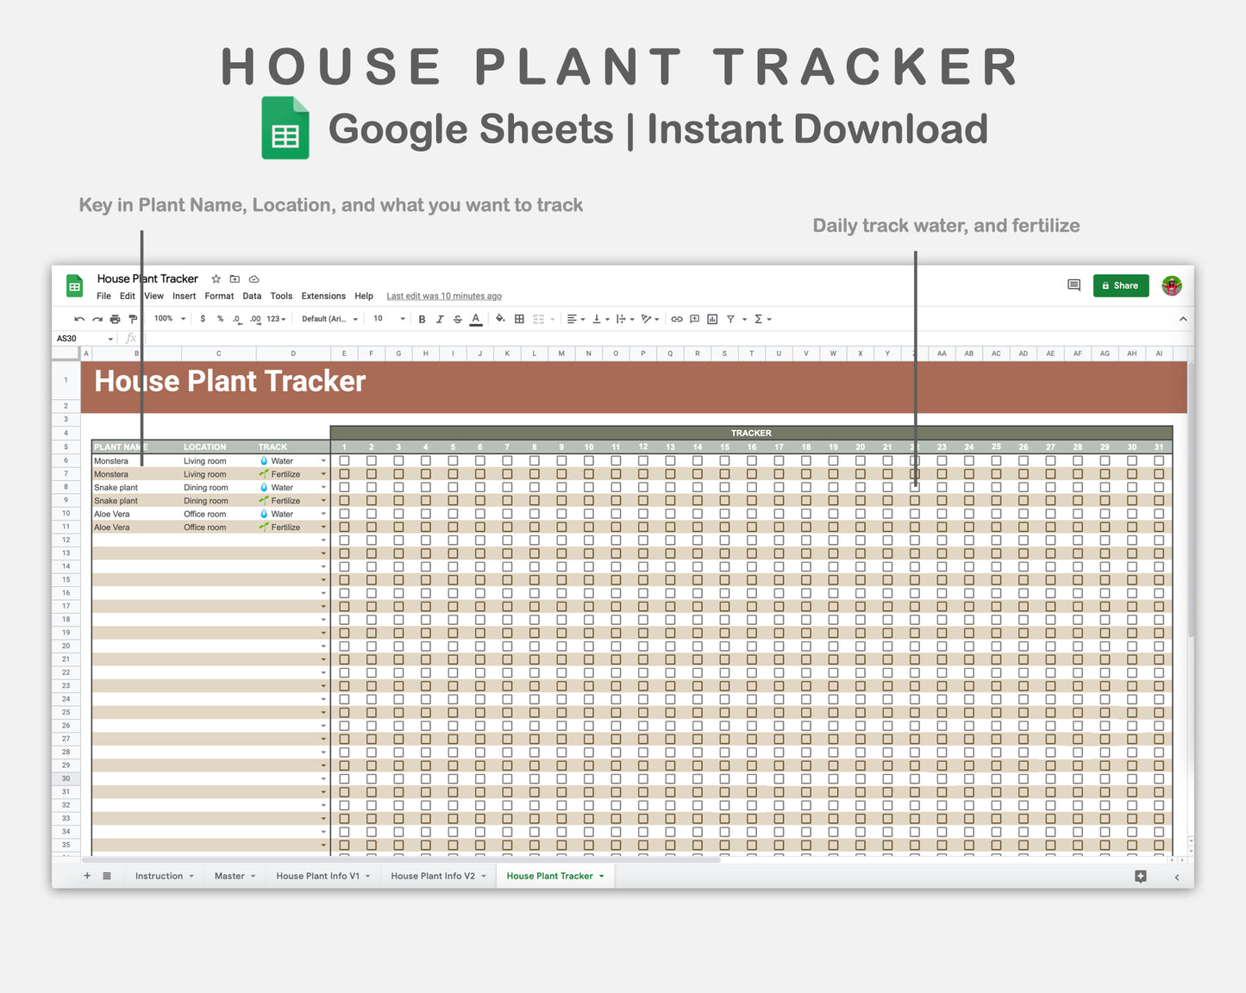1246x993 pixels.
Task: Switch to the Instruction tab
Action: pos(158,876)
